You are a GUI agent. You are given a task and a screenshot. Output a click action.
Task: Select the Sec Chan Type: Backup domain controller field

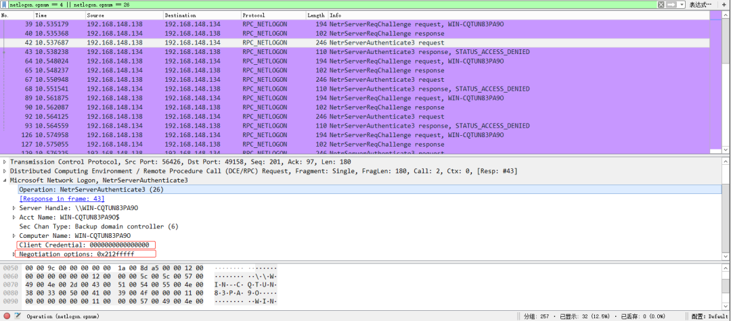[x=99, y=226]
